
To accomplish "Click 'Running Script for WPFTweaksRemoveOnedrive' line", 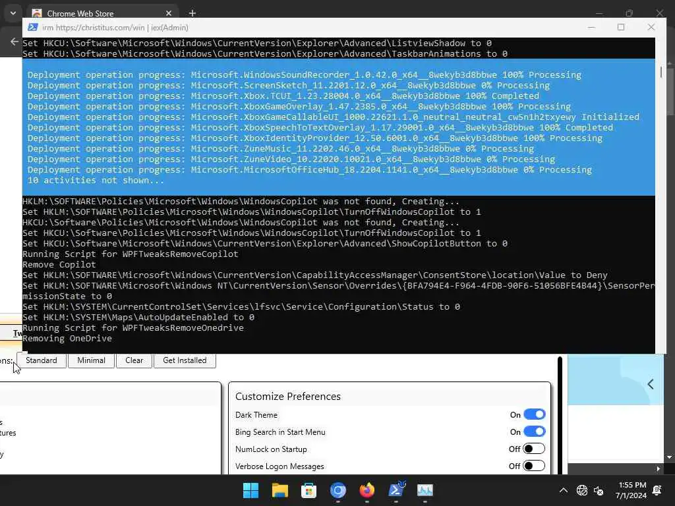I will pyautogui.click(x=133, y=328).
